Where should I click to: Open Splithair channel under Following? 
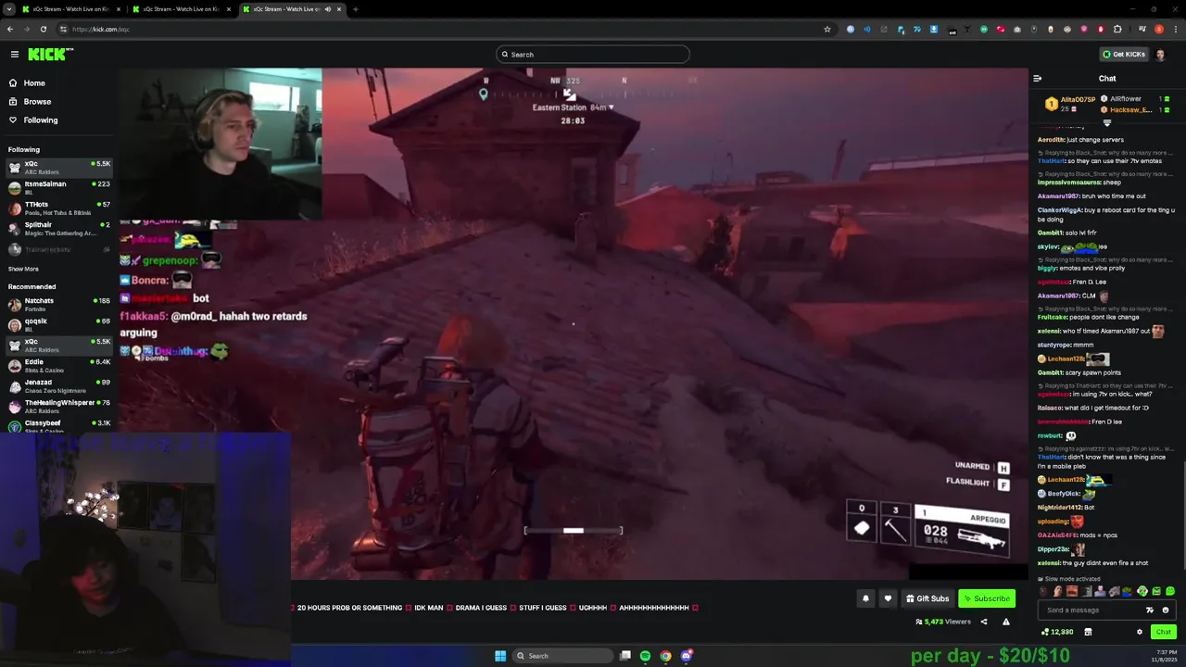pyautogui.click(x=58, y=228)
